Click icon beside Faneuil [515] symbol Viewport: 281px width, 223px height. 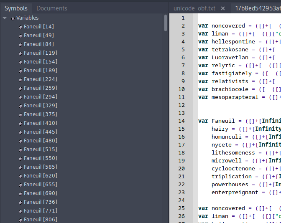[x=20, y=150]
